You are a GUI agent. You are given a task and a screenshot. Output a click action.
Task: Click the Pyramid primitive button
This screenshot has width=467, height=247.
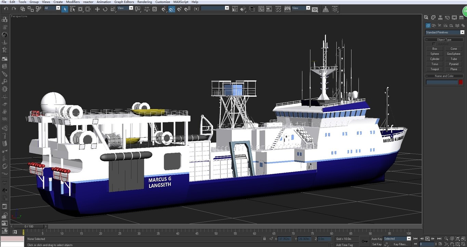(x=454, y=64)
